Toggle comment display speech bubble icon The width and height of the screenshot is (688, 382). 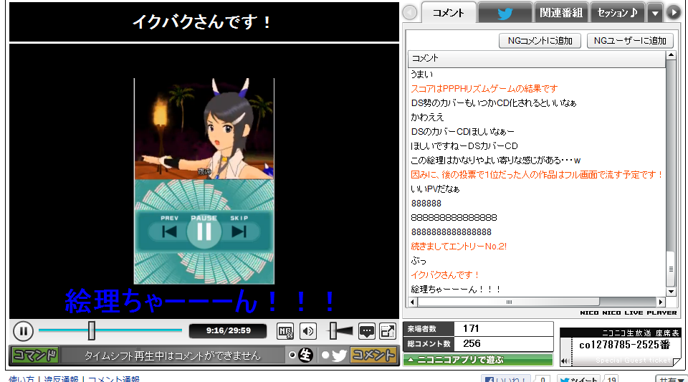(366, 331)
